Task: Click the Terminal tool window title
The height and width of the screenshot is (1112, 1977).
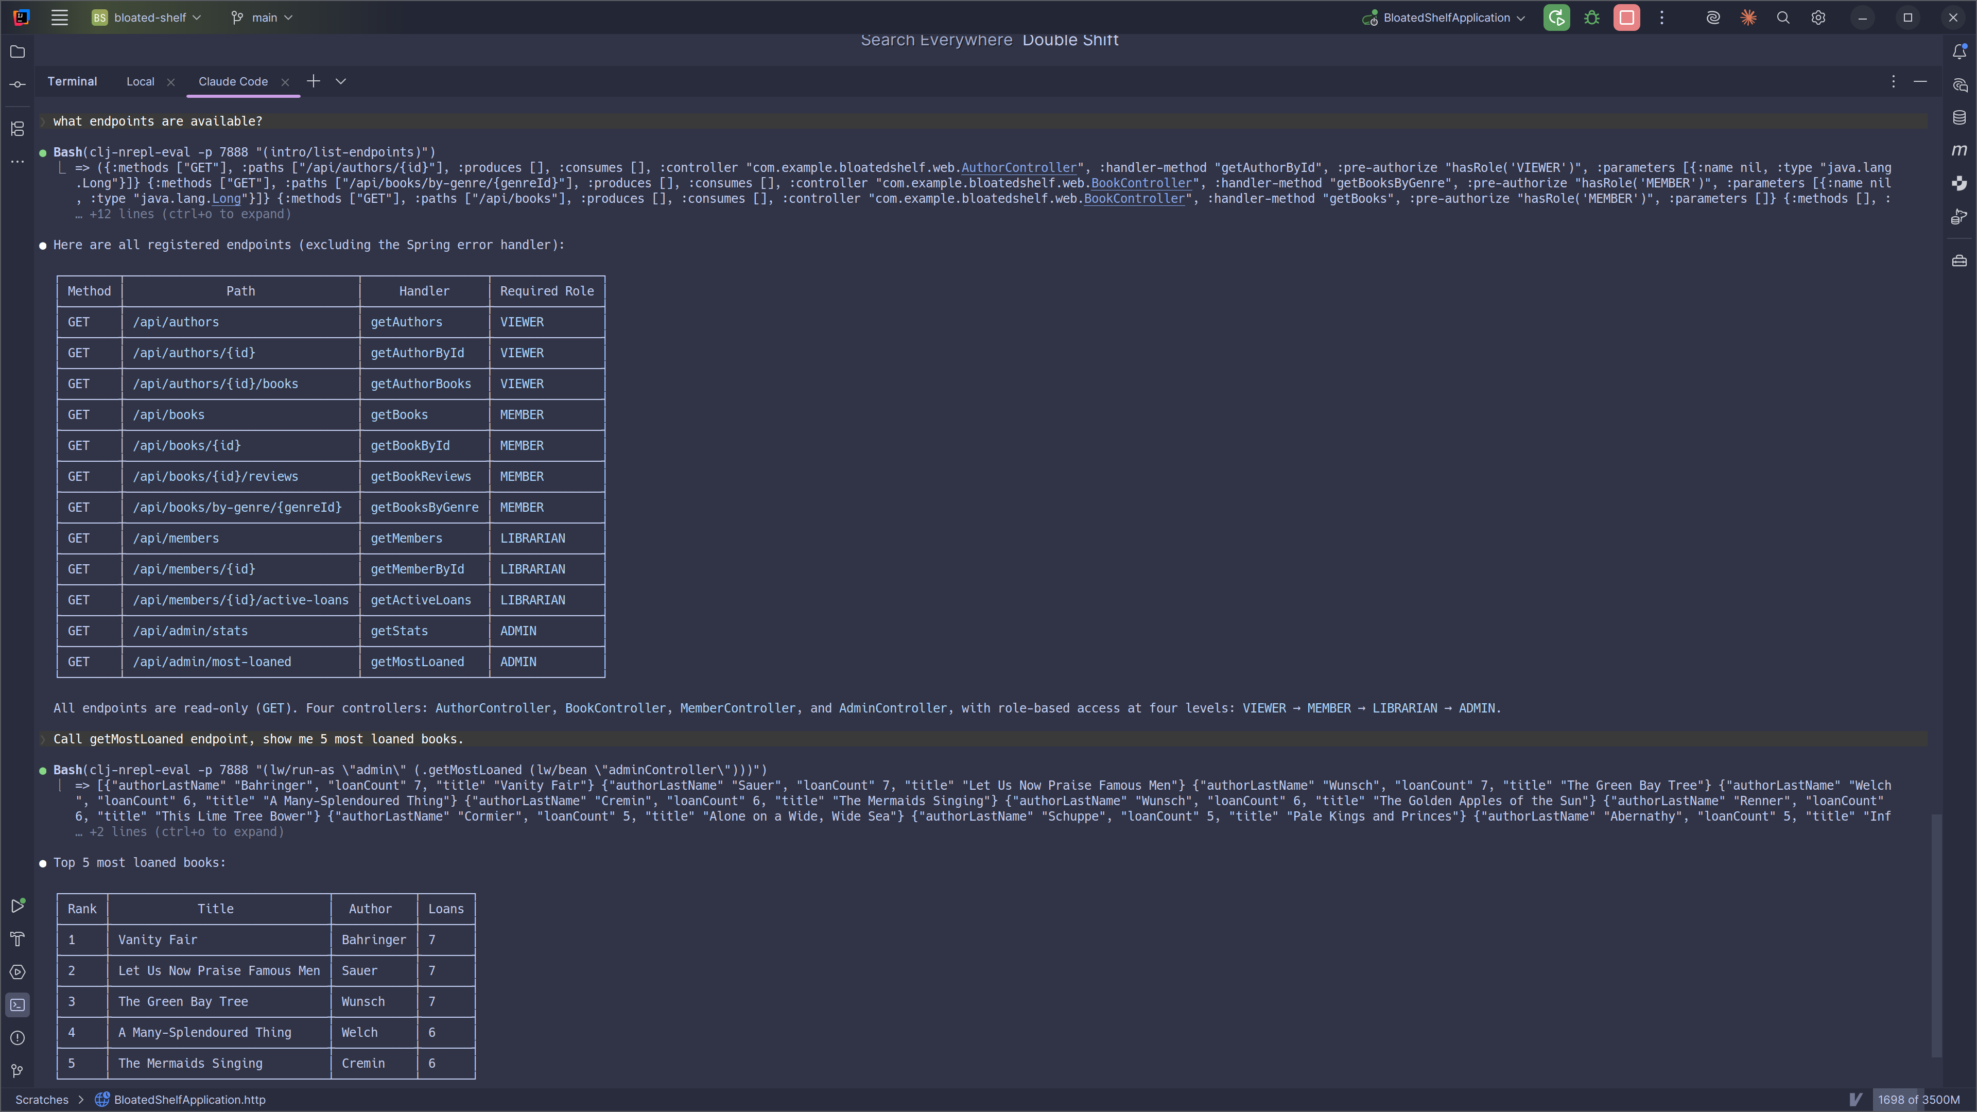Action: (x=72, y=81)
